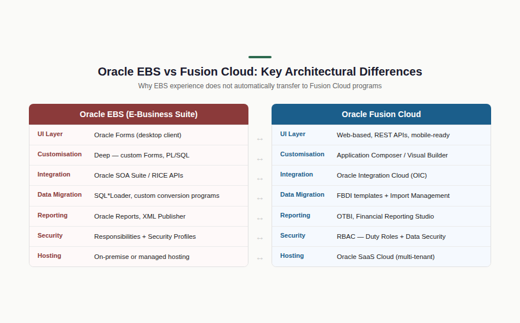Select the 'Oracle EBS (E-Business Suite)' header
Image resolution: width=520 pixels, height=323 pixels.
pyautogui.click(x=139, y=114)
